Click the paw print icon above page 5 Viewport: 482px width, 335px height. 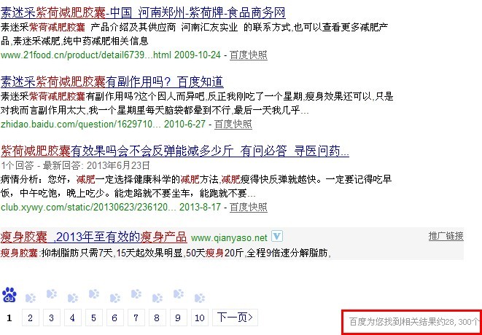(x=94, y=294)
